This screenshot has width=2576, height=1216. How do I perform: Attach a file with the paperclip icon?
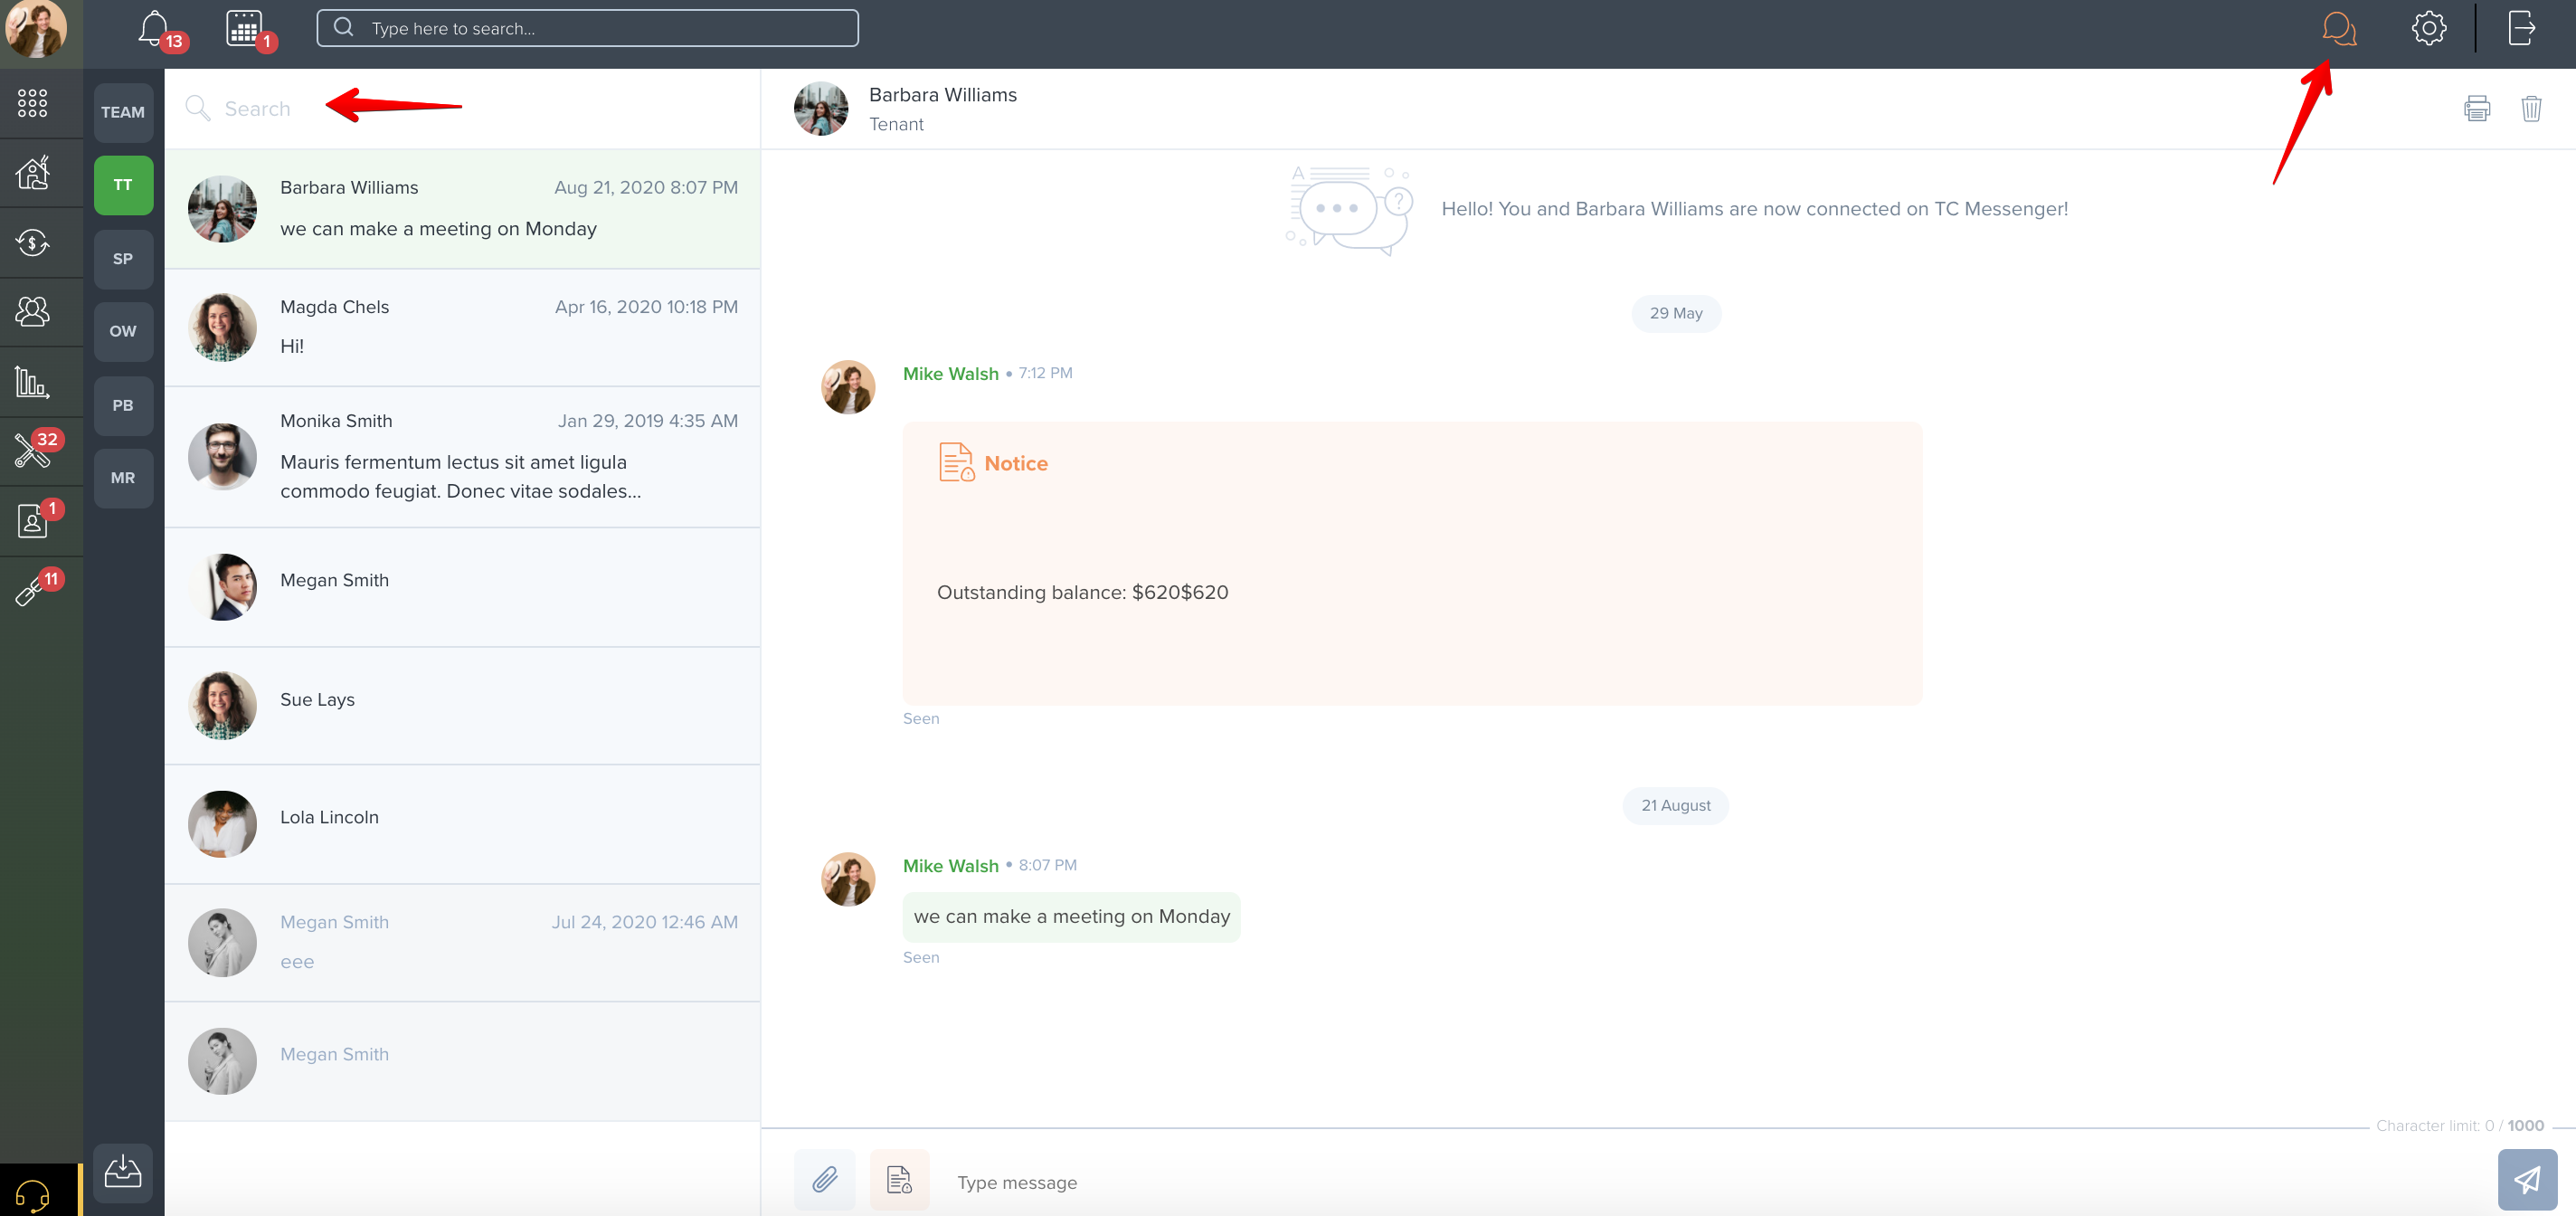pos(825,1180)
